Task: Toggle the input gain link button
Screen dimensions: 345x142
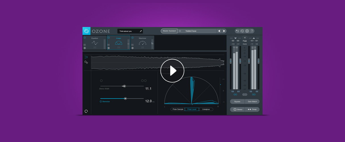Action: pos(235,95)
